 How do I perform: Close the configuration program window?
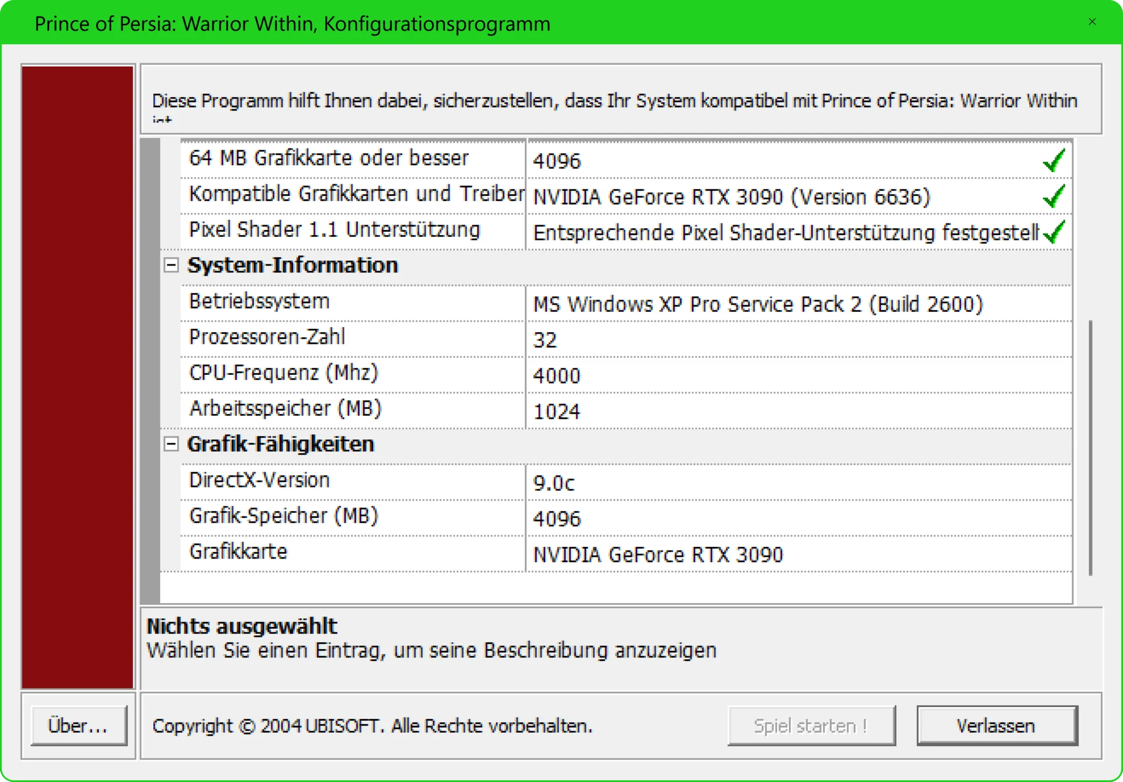point(1092,22)
